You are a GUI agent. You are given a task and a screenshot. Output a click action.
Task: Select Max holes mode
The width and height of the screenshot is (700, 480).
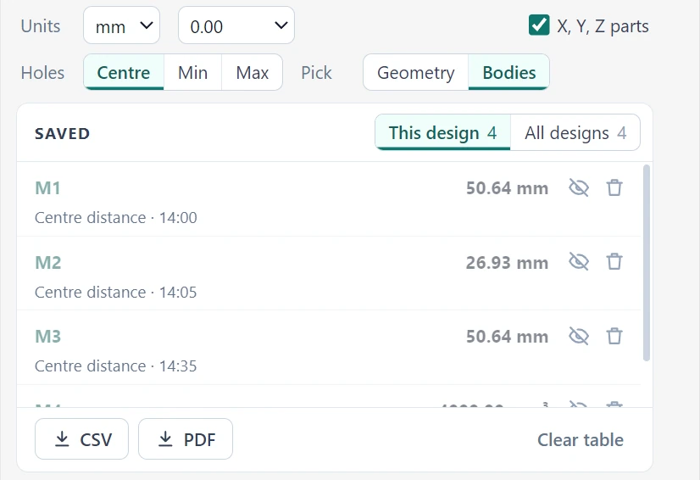tap(253, 72)
